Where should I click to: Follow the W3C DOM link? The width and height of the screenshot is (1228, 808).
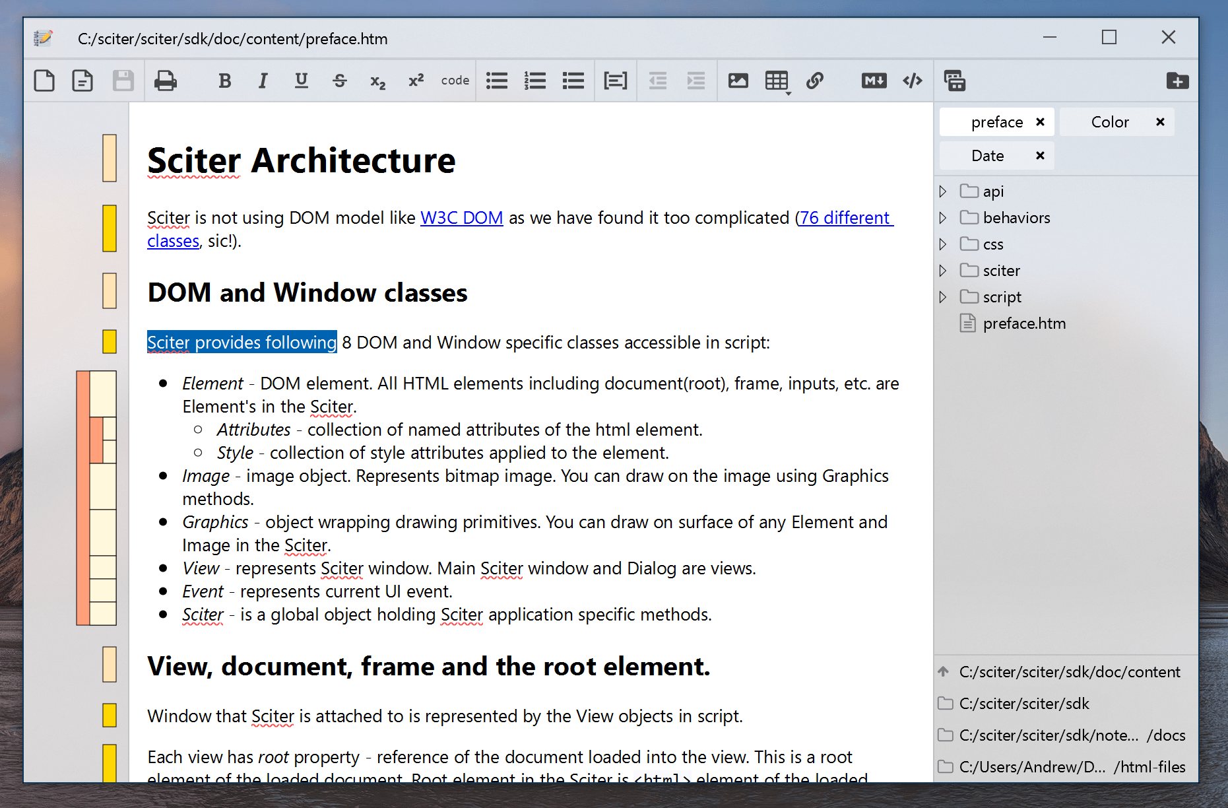click(x=462, y=218)
